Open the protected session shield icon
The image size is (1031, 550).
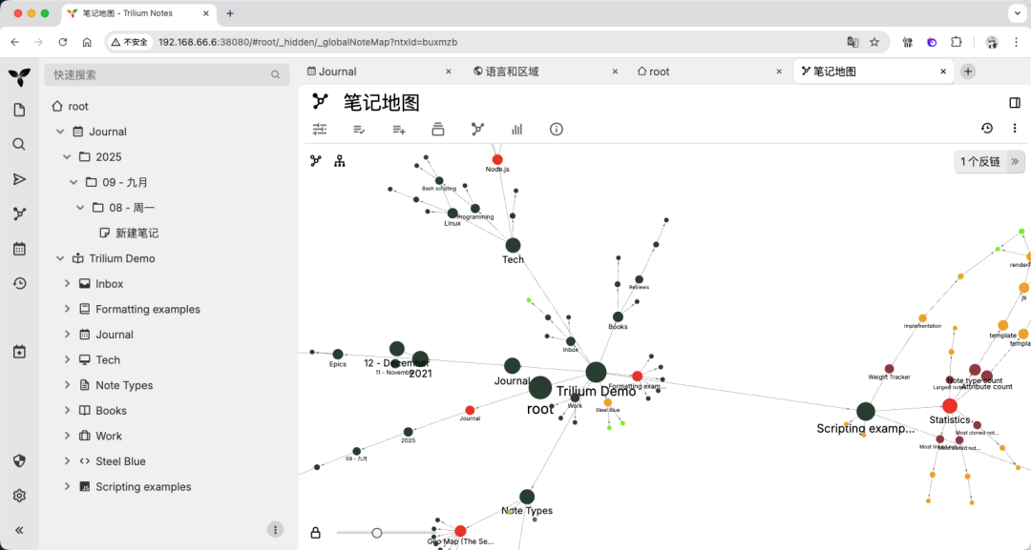19,460
